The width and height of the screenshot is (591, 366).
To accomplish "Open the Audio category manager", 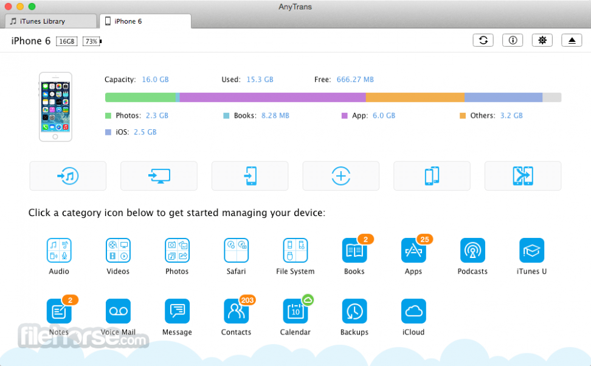I will 59,250.
